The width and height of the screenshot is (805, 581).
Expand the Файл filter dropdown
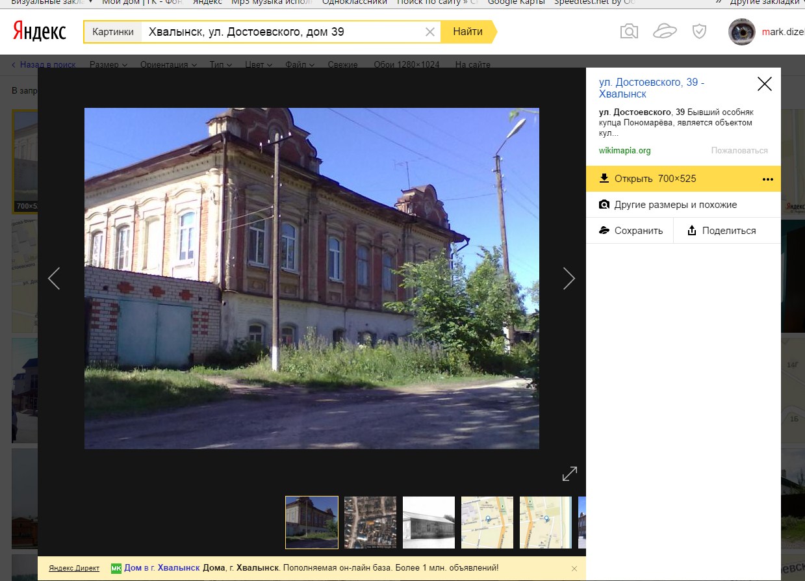[x=300, y=65]
